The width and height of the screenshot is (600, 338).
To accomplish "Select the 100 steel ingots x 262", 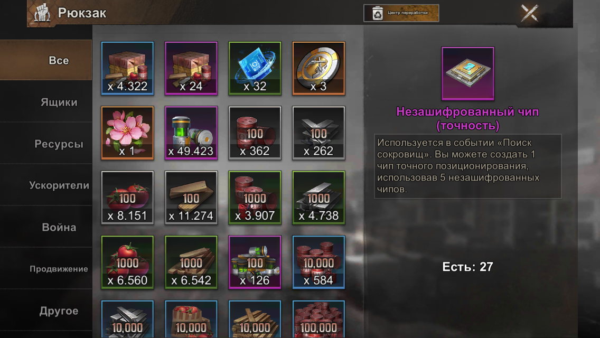I will point(318,133).
